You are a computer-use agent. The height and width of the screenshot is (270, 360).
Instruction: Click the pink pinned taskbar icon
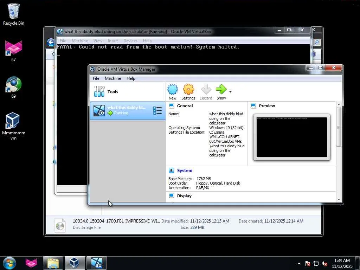point(31,263)
